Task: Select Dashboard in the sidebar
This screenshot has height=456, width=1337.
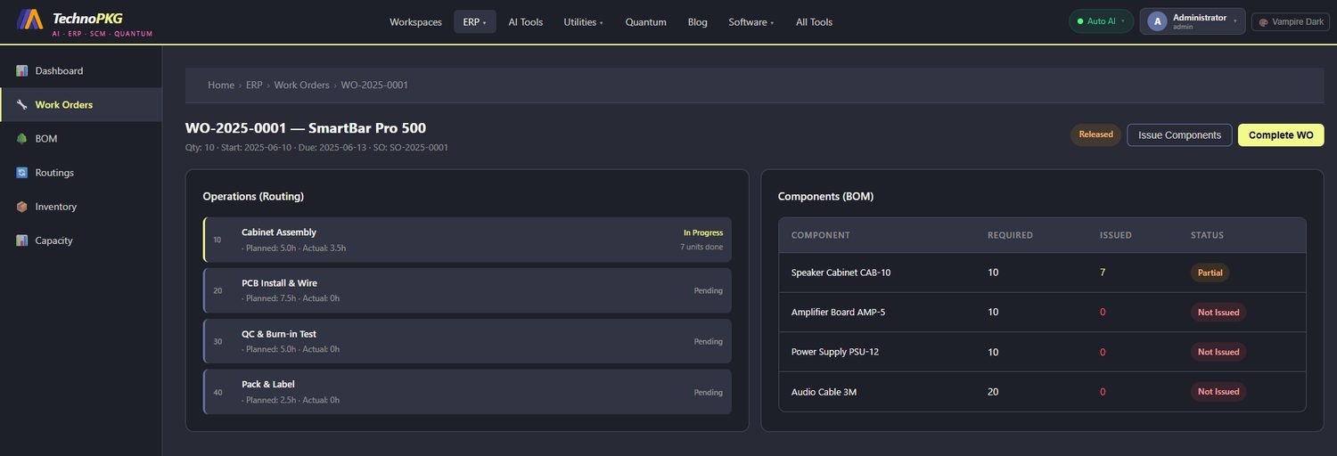Action: (x=81, y=70)
